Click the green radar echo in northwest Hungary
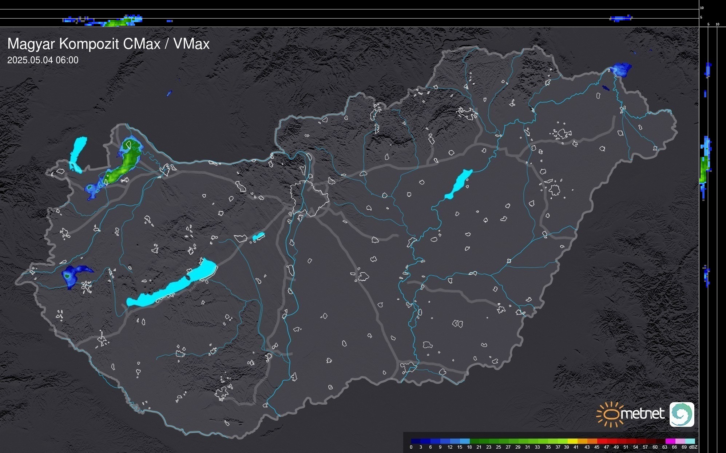The width and height of the screenshot is (726, 453). click(125, 165)
